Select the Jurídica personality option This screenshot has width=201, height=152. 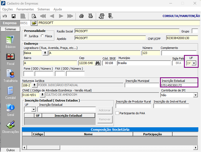click(x=26, y=36)
